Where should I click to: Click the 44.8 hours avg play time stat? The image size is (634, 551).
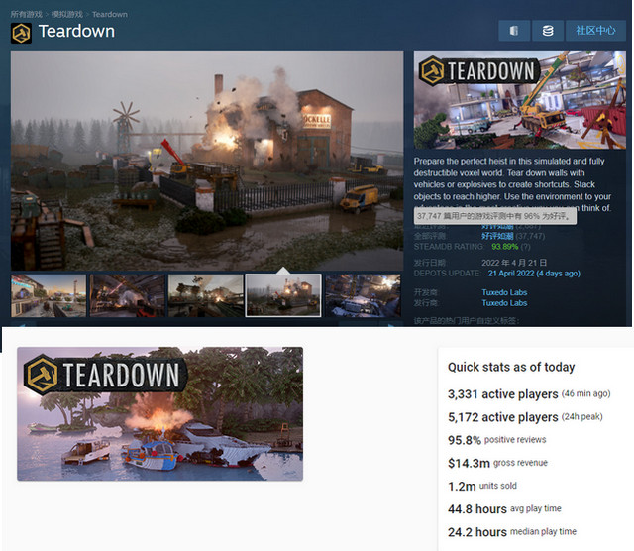click(504, 509)
